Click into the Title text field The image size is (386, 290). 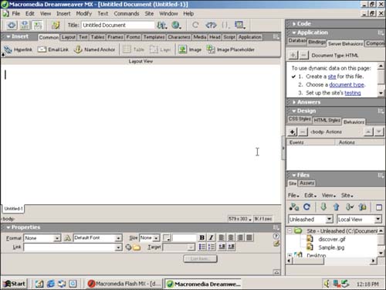point(118,25)
